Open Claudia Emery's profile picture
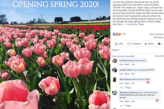 click(x=115, y=61)
